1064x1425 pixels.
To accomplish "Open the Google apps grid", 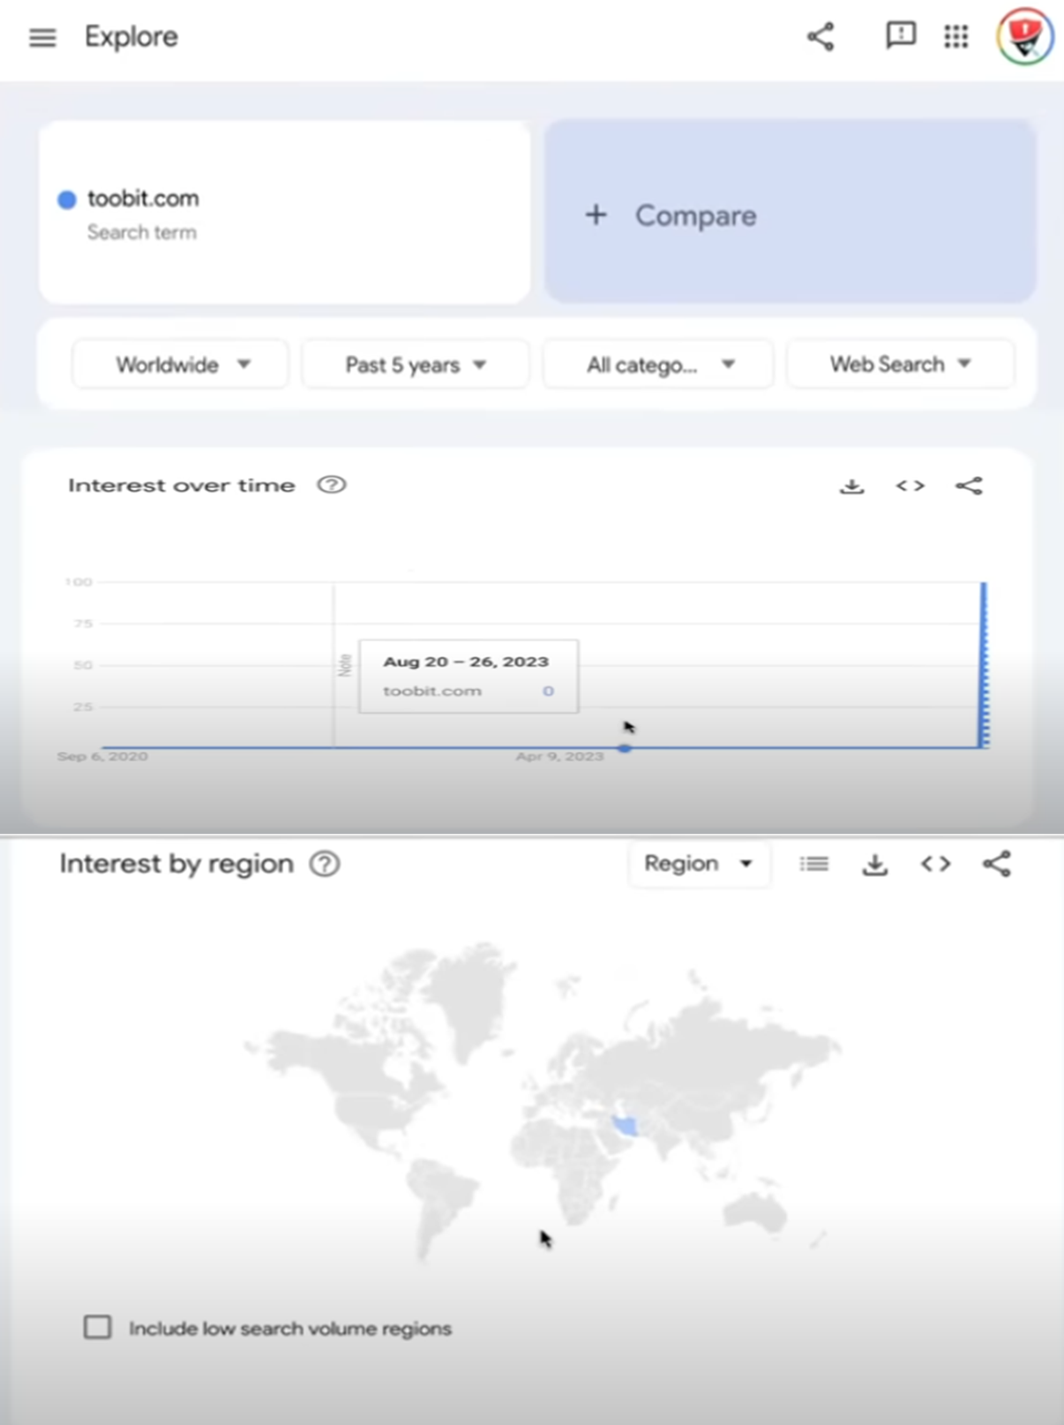I will coord(955,36).
